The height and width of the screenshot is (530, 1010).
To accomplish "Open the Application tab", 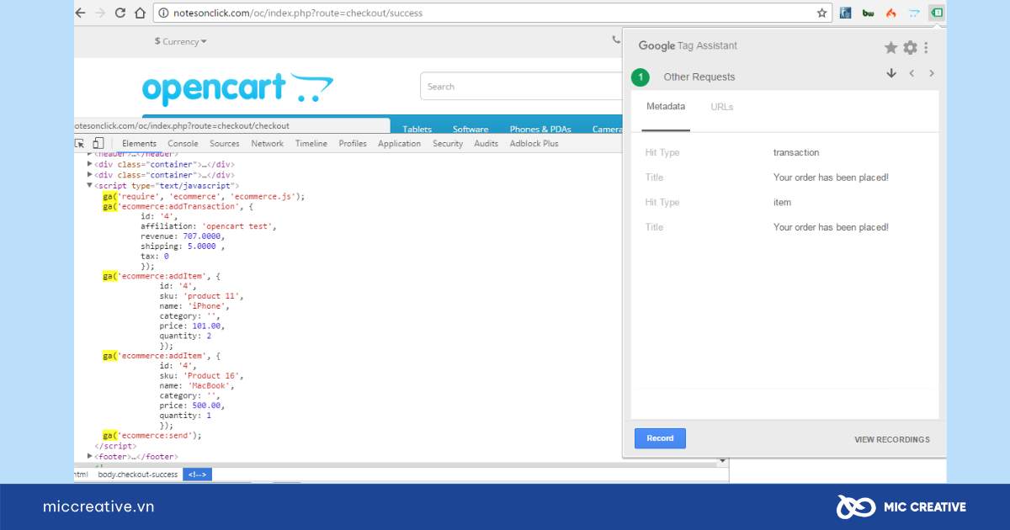I will coord(399,144).
